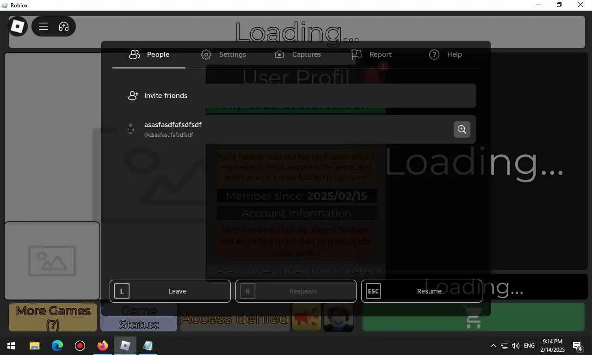Click the red record app taskbar icon

80,346
